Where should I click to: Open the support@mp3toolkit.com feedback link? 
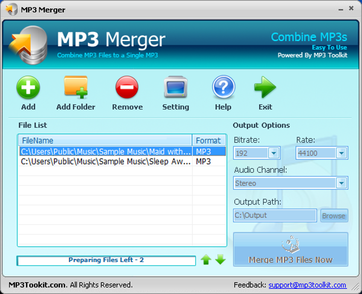click(x=307, y=285)
